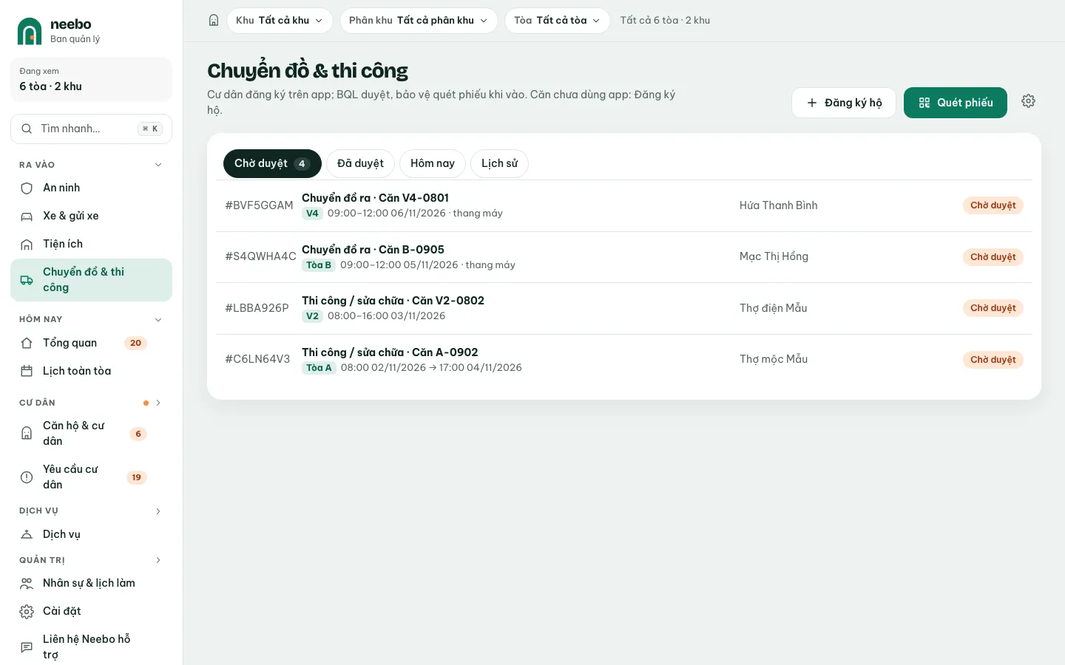The width and height of the screenshot is (1065, 665).
Task: Open the Đang xem 6 tòa · 2 khu card
Action: click(91, 79)
